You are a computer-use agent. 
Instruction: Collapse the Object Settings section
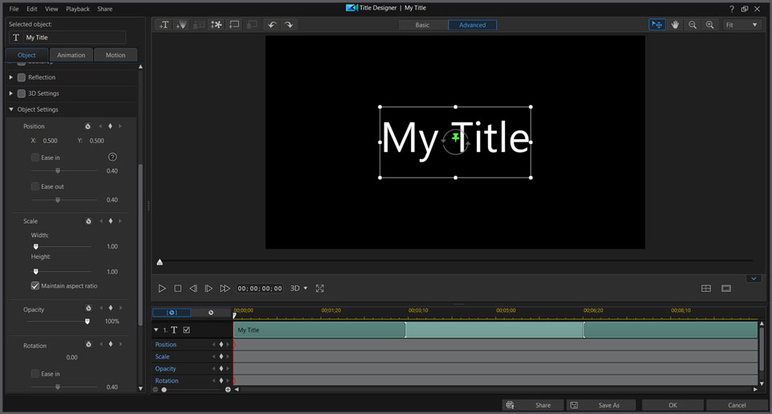pos(11,109)
